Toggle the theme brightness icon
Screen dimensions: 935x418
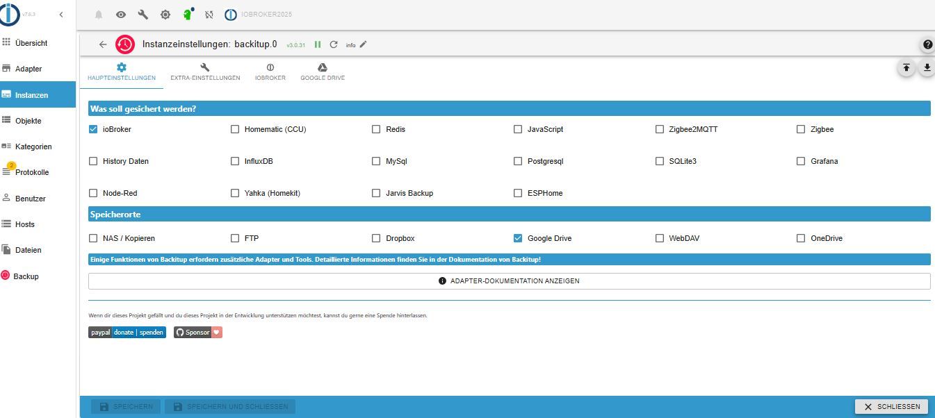[x=165, y=15]
